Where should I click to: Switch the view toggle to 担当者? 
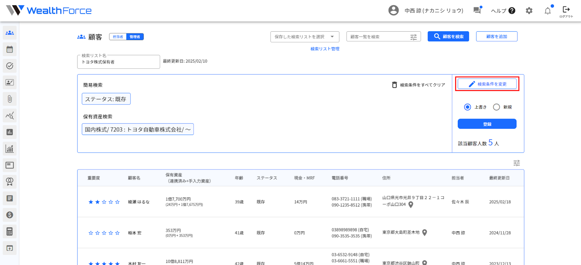118,37
